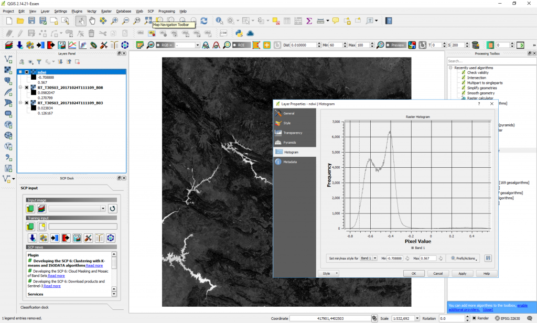
Task: Click the Refresh map icon in toolbar
Action: pos(204,20)
